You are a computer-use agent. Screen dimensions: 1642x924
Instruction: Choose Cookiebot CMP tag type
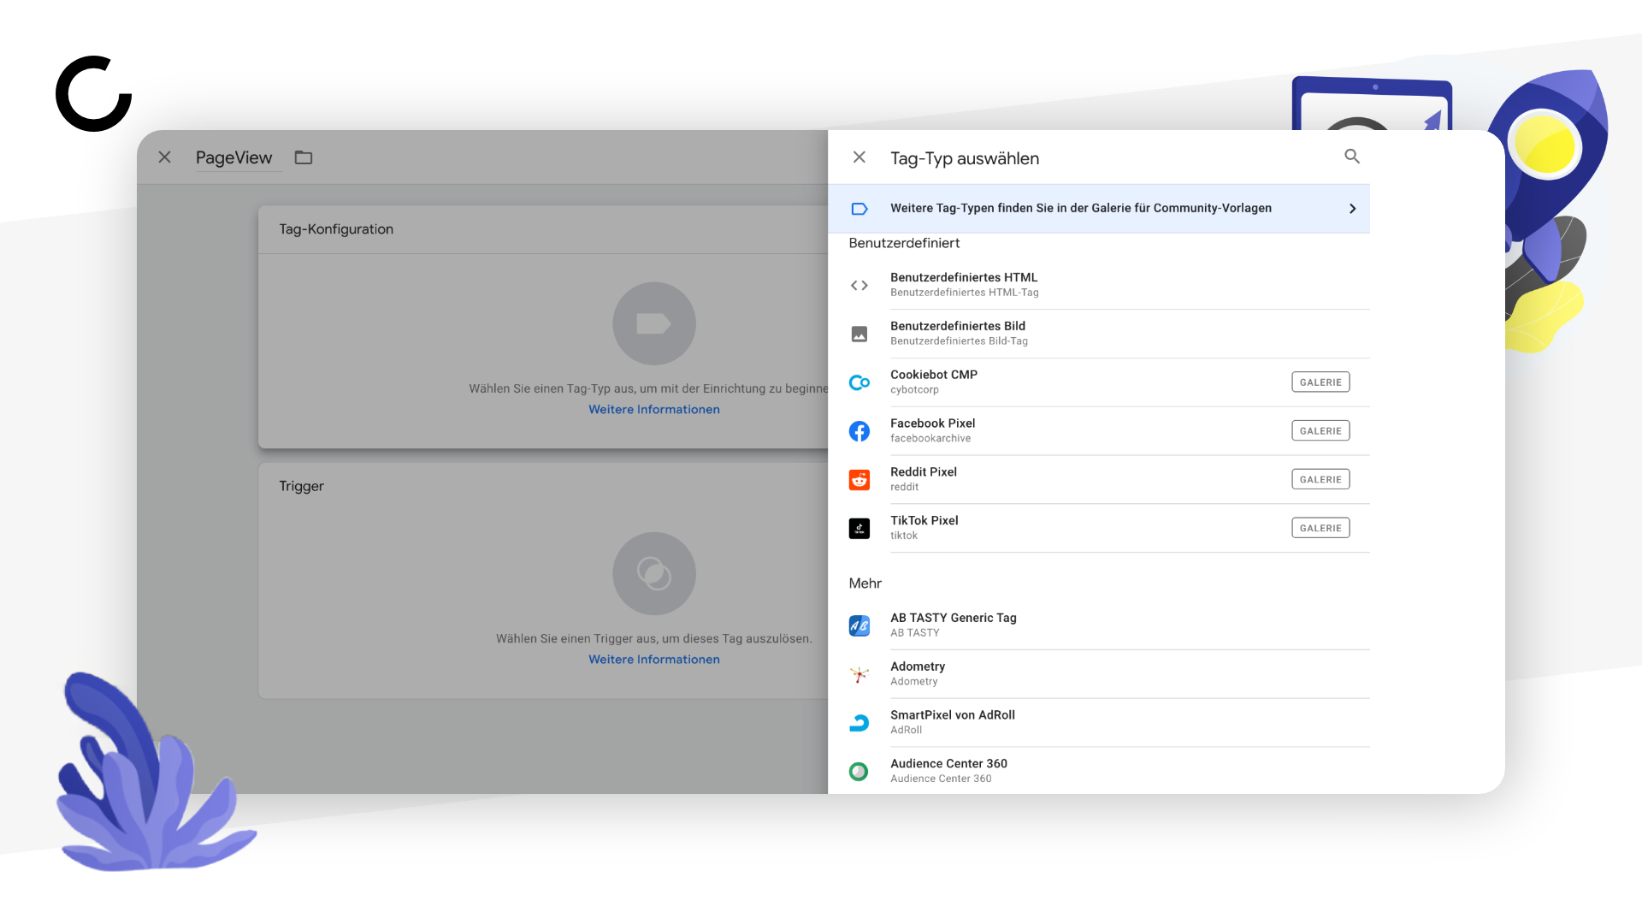pyautogui.click(x=1109, y=382)
